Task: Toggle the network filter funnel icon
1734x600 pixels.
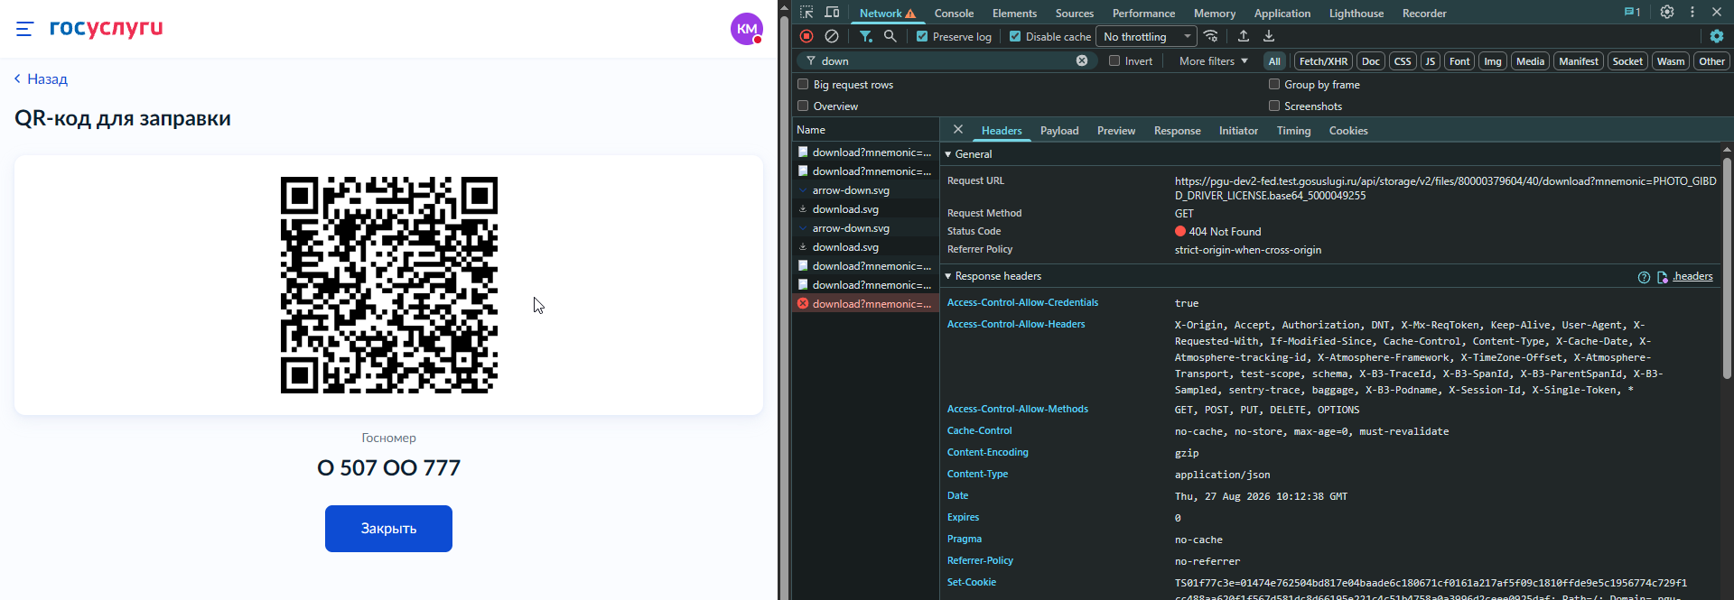Action: click(x=865, y=36)
